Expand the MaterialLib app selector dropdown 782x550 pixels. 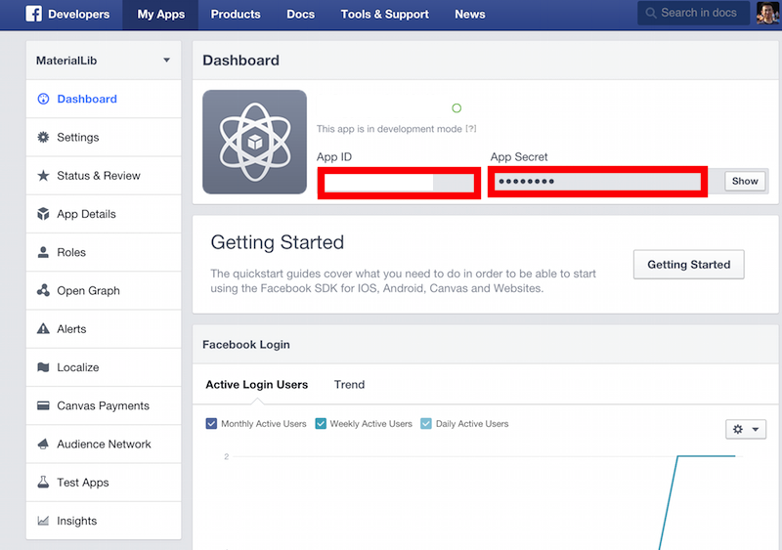pyautogui.click(x=104, y=61)
